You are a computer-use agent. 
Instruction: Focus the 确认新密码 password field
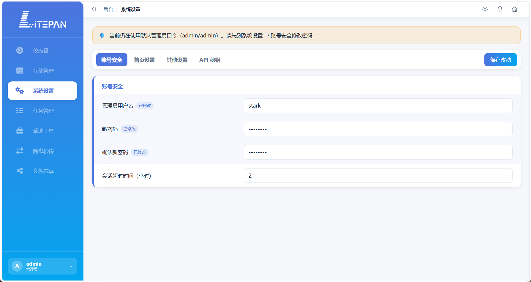click(x=378, y=152)
